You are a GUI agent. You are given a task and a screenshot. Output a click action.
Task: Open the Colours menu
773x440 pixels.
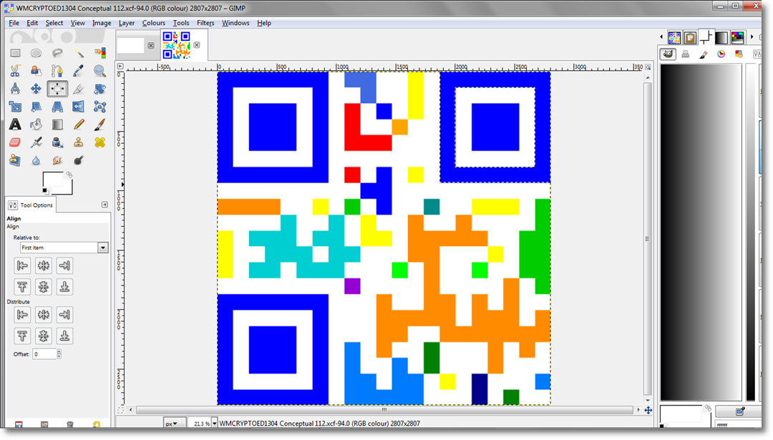pyautogui.click(x=153, y=23)
